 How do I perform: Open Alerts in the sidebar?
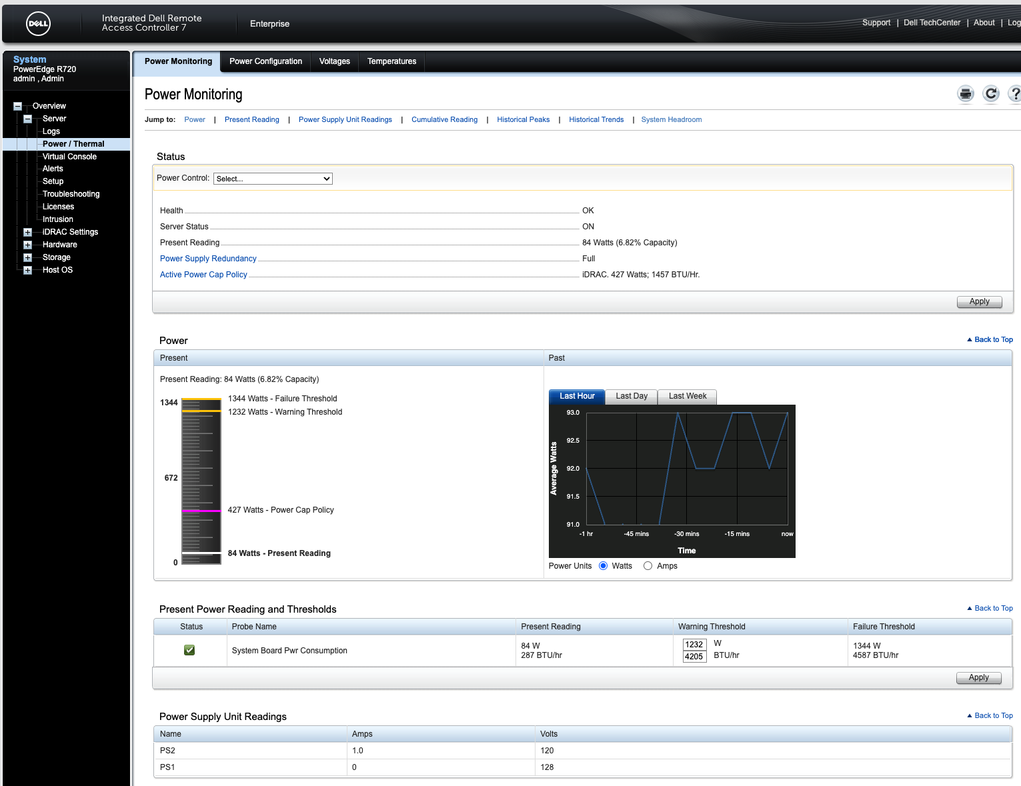(53, 169)
